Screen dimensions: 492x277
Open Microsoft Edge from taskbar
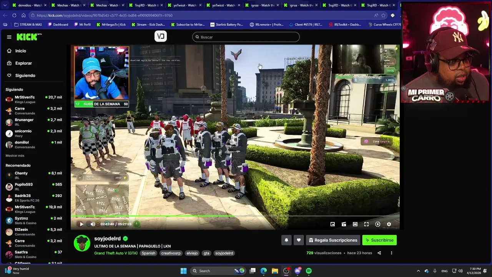pos(264,271)
